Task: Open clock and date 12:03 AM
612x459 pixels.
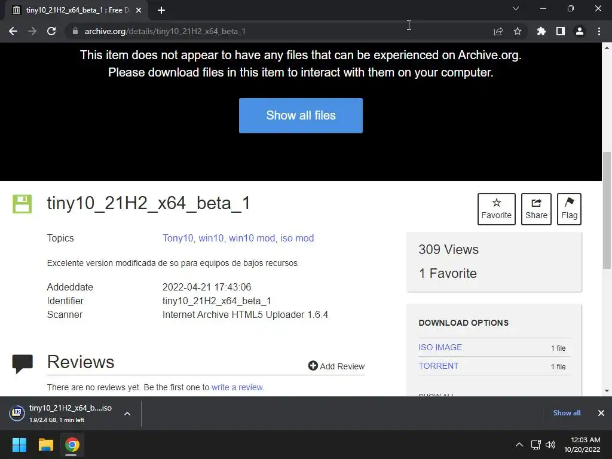Action: click(x=582, y=445)
